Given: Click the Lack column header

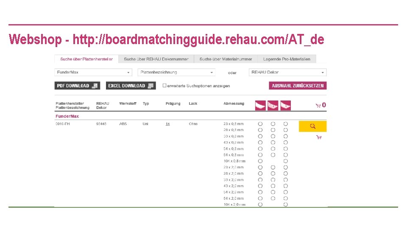Looking at the screenshot, I should (x=193, y=103).
